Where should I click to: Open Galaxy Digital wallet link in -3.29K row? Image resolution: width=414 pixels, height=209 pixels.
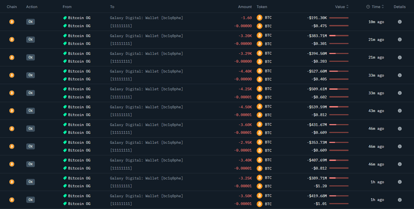pos(146,54)
